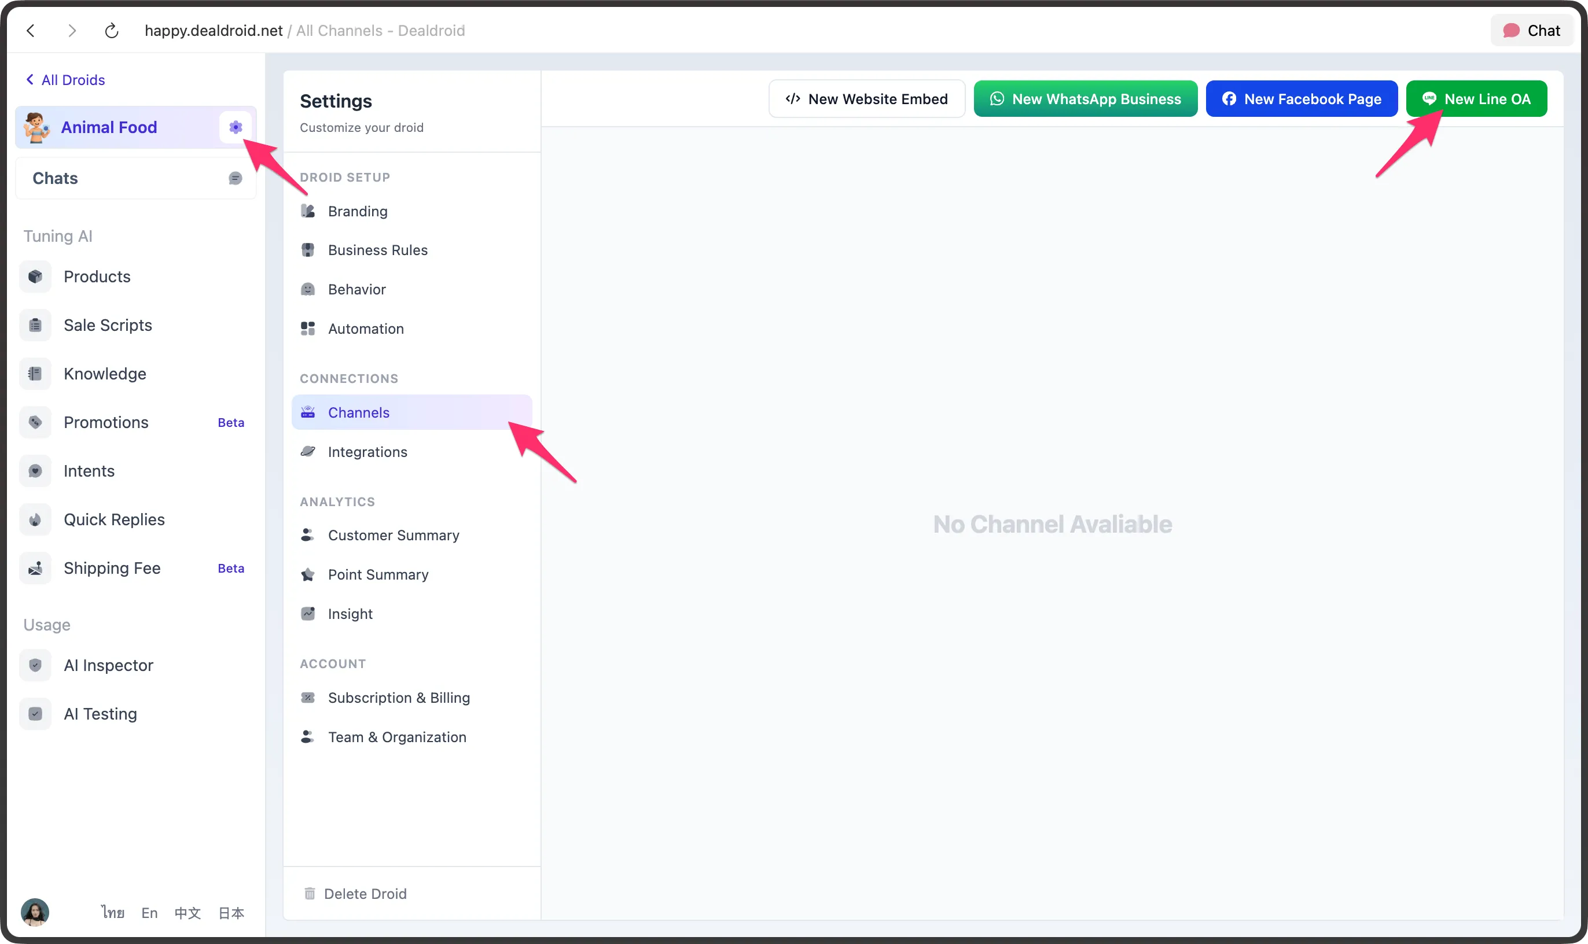The image size is (1588, 944).
Task: Click the Insight chart icon under Analytics
Action: point(308,613)
